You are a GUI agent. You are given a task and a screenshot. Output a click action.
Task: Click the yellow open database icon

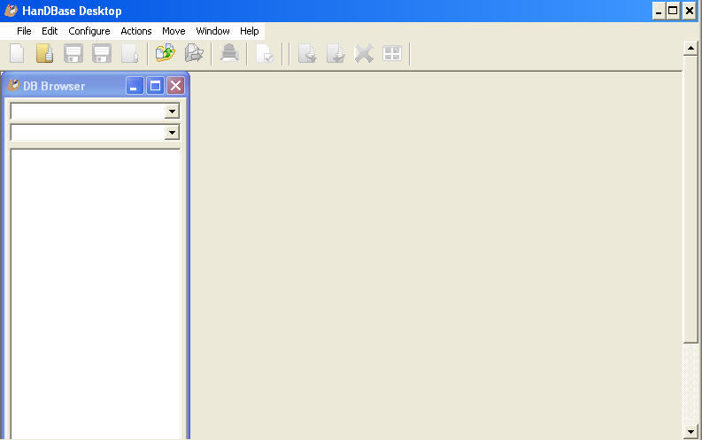[x=45, y=53]
